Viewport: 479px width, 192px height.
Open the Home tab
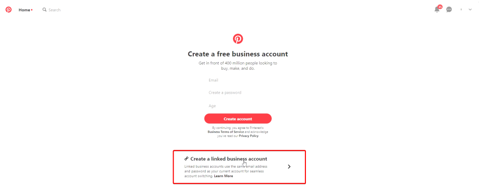24,10
